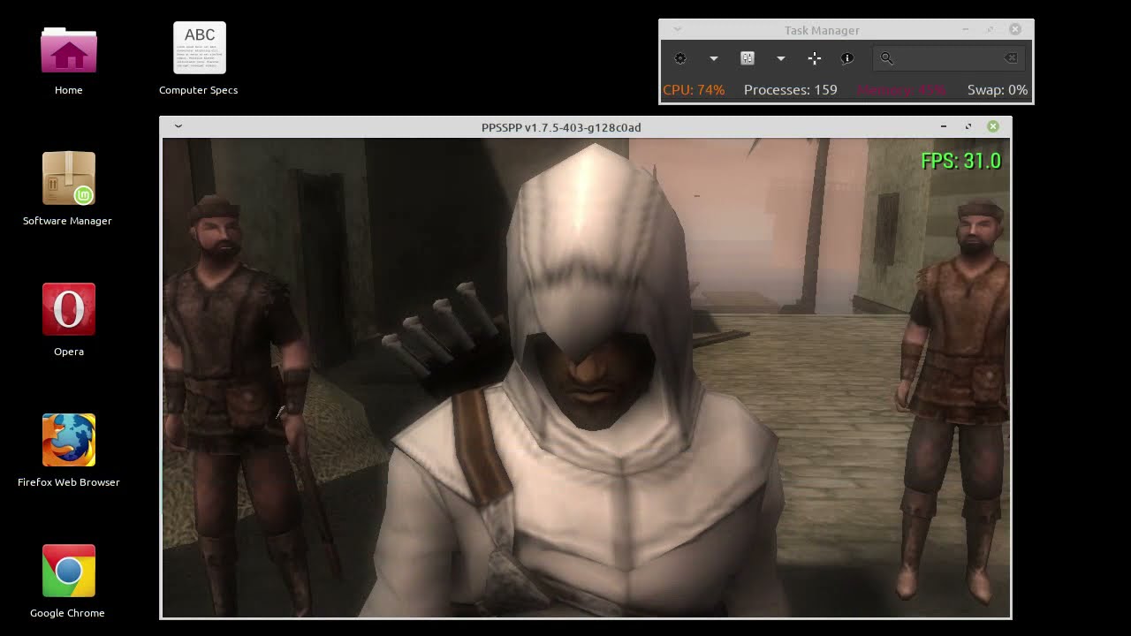Click the identify window crosshair icon
1131x636 pixels.
coord(815,58)
